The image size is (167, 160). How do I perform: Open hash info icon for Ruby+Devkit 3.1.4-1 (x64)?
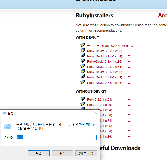point(129,56)
